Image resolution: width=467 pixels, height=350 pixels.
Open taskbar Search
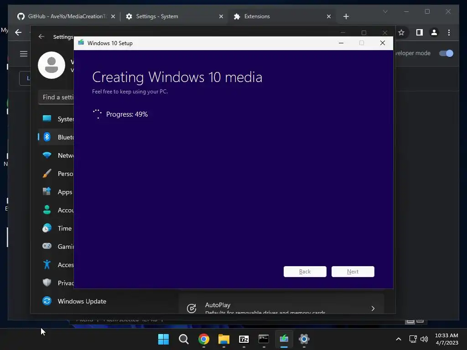[x=183, y=339]
